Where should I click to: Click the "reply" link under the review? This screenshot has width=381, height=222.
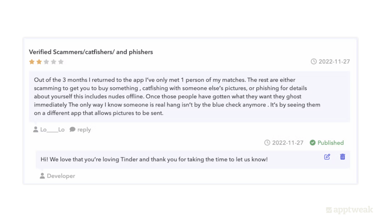tap(84, 129)
